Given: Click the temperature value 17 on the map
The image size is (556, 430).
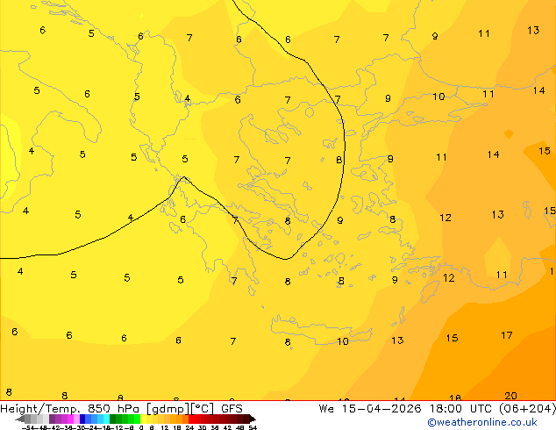Looking at the screenshot, I should click(507, 335).
